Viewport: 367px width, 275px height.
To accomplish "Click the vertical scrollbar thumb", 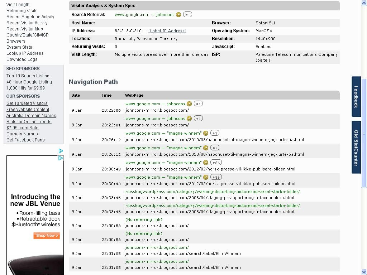I will point(364,133).
